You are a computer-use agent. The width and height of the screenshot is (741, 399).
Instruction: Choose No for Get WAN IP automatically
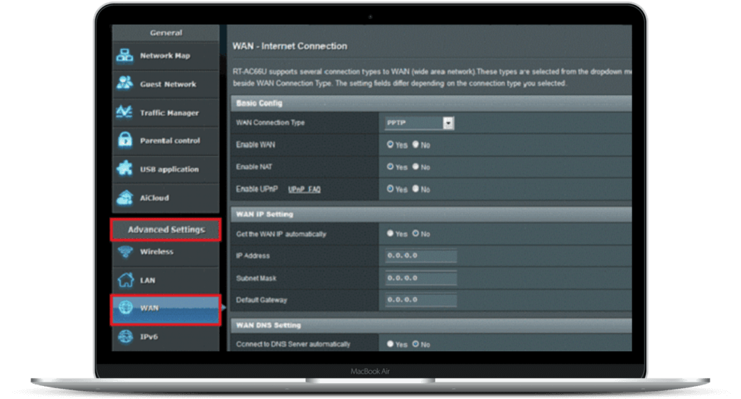(415, 233)
